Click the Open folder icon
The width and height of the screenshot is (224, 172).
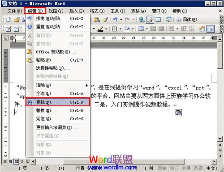point(17,20)
